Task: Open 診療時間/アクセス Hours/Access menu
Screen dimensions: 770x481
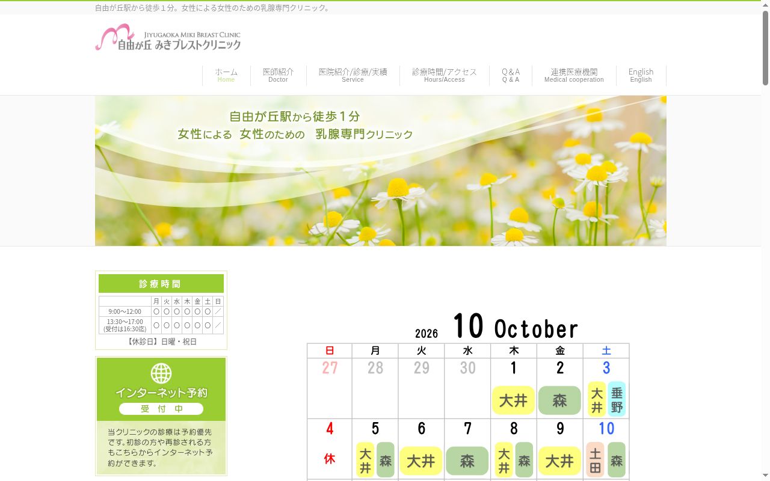Action: tap(445, 75)
